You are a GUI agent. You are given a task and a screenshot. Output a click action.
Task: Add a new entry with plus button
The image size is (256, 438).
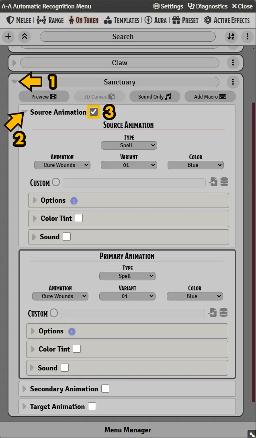(x=8, y=36)
